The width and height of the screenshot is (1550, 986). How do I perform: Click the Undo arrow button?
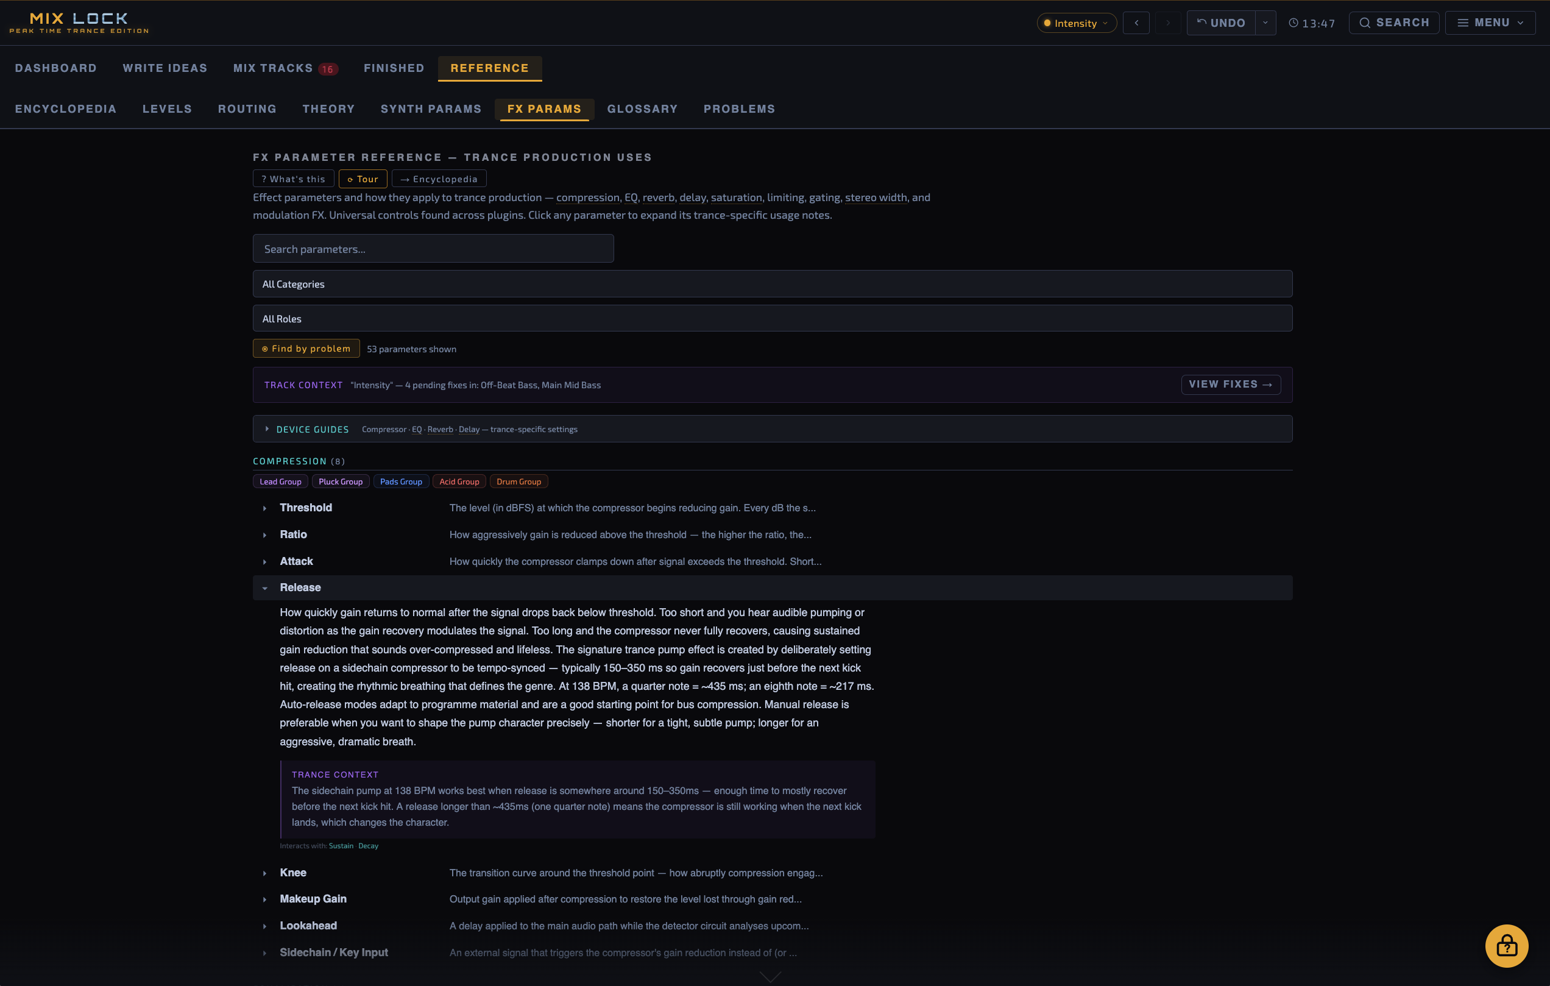(x=1220, y=23)
